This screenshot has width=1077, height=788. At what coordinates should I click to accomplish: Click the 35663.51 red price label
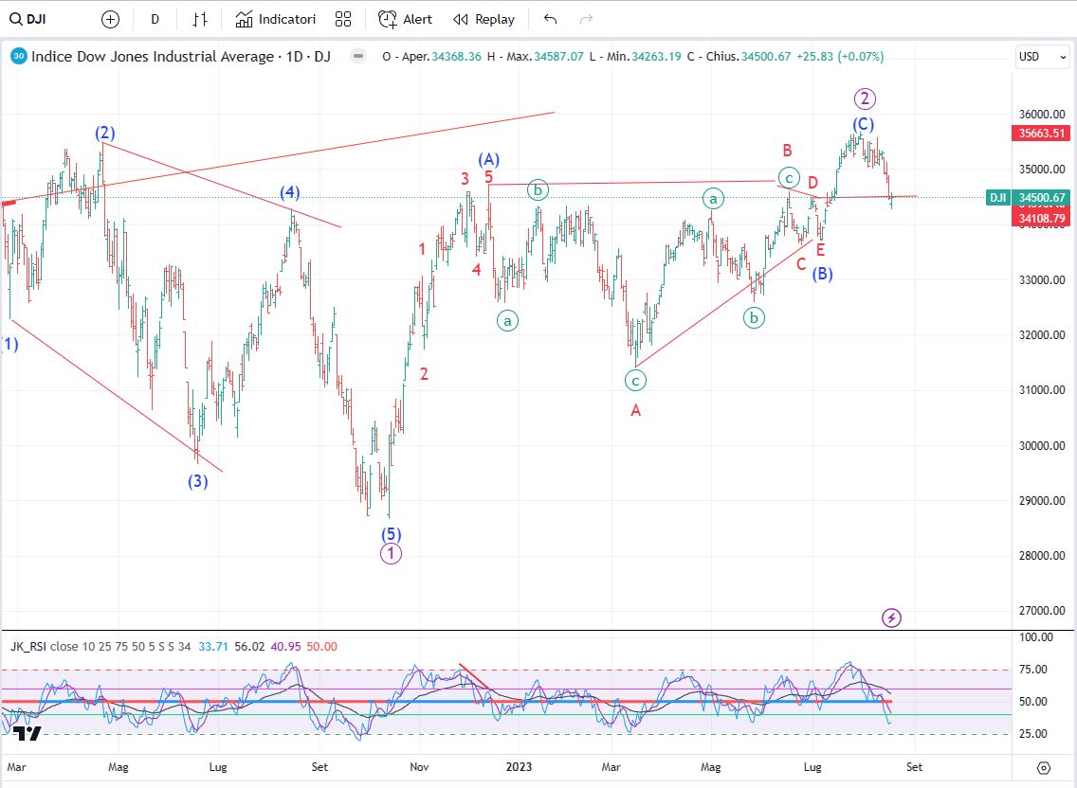coord(1041,134)
